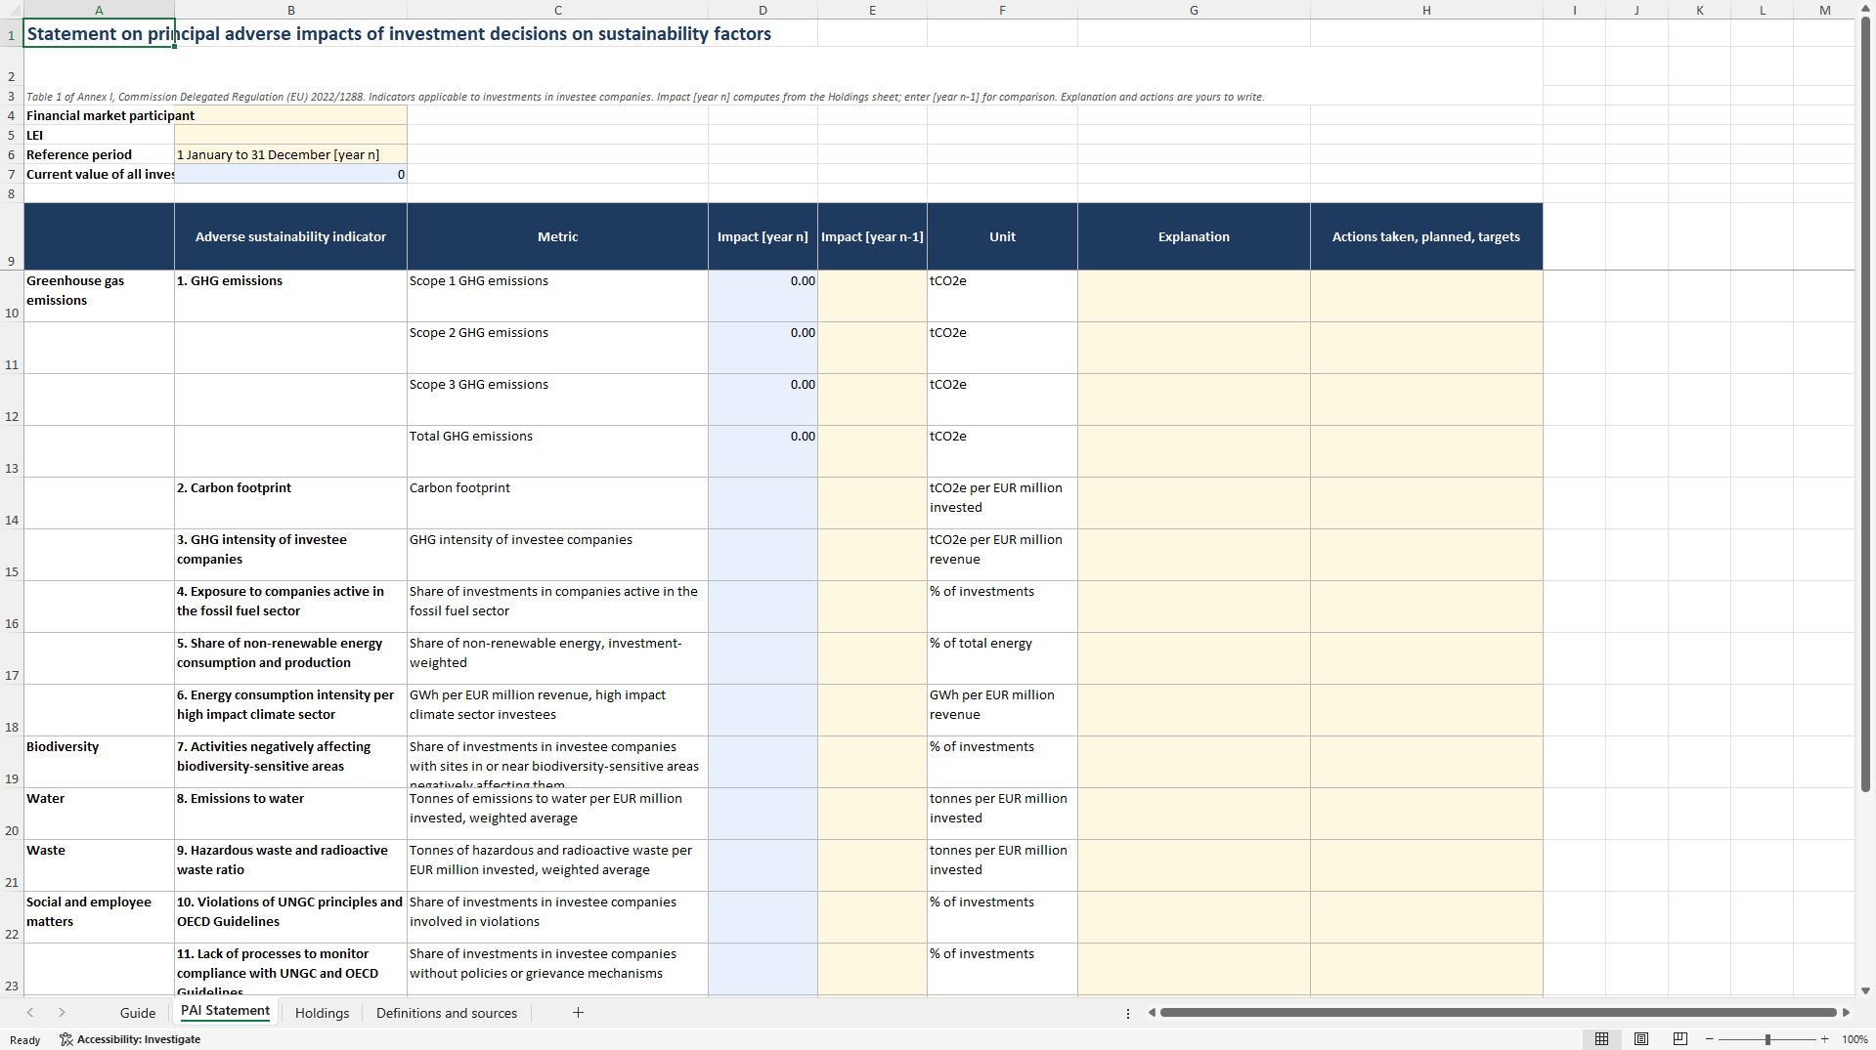
Task: Select 'GWh per EUR million revenue' unit cell
Action: (x=1002, y=710)
